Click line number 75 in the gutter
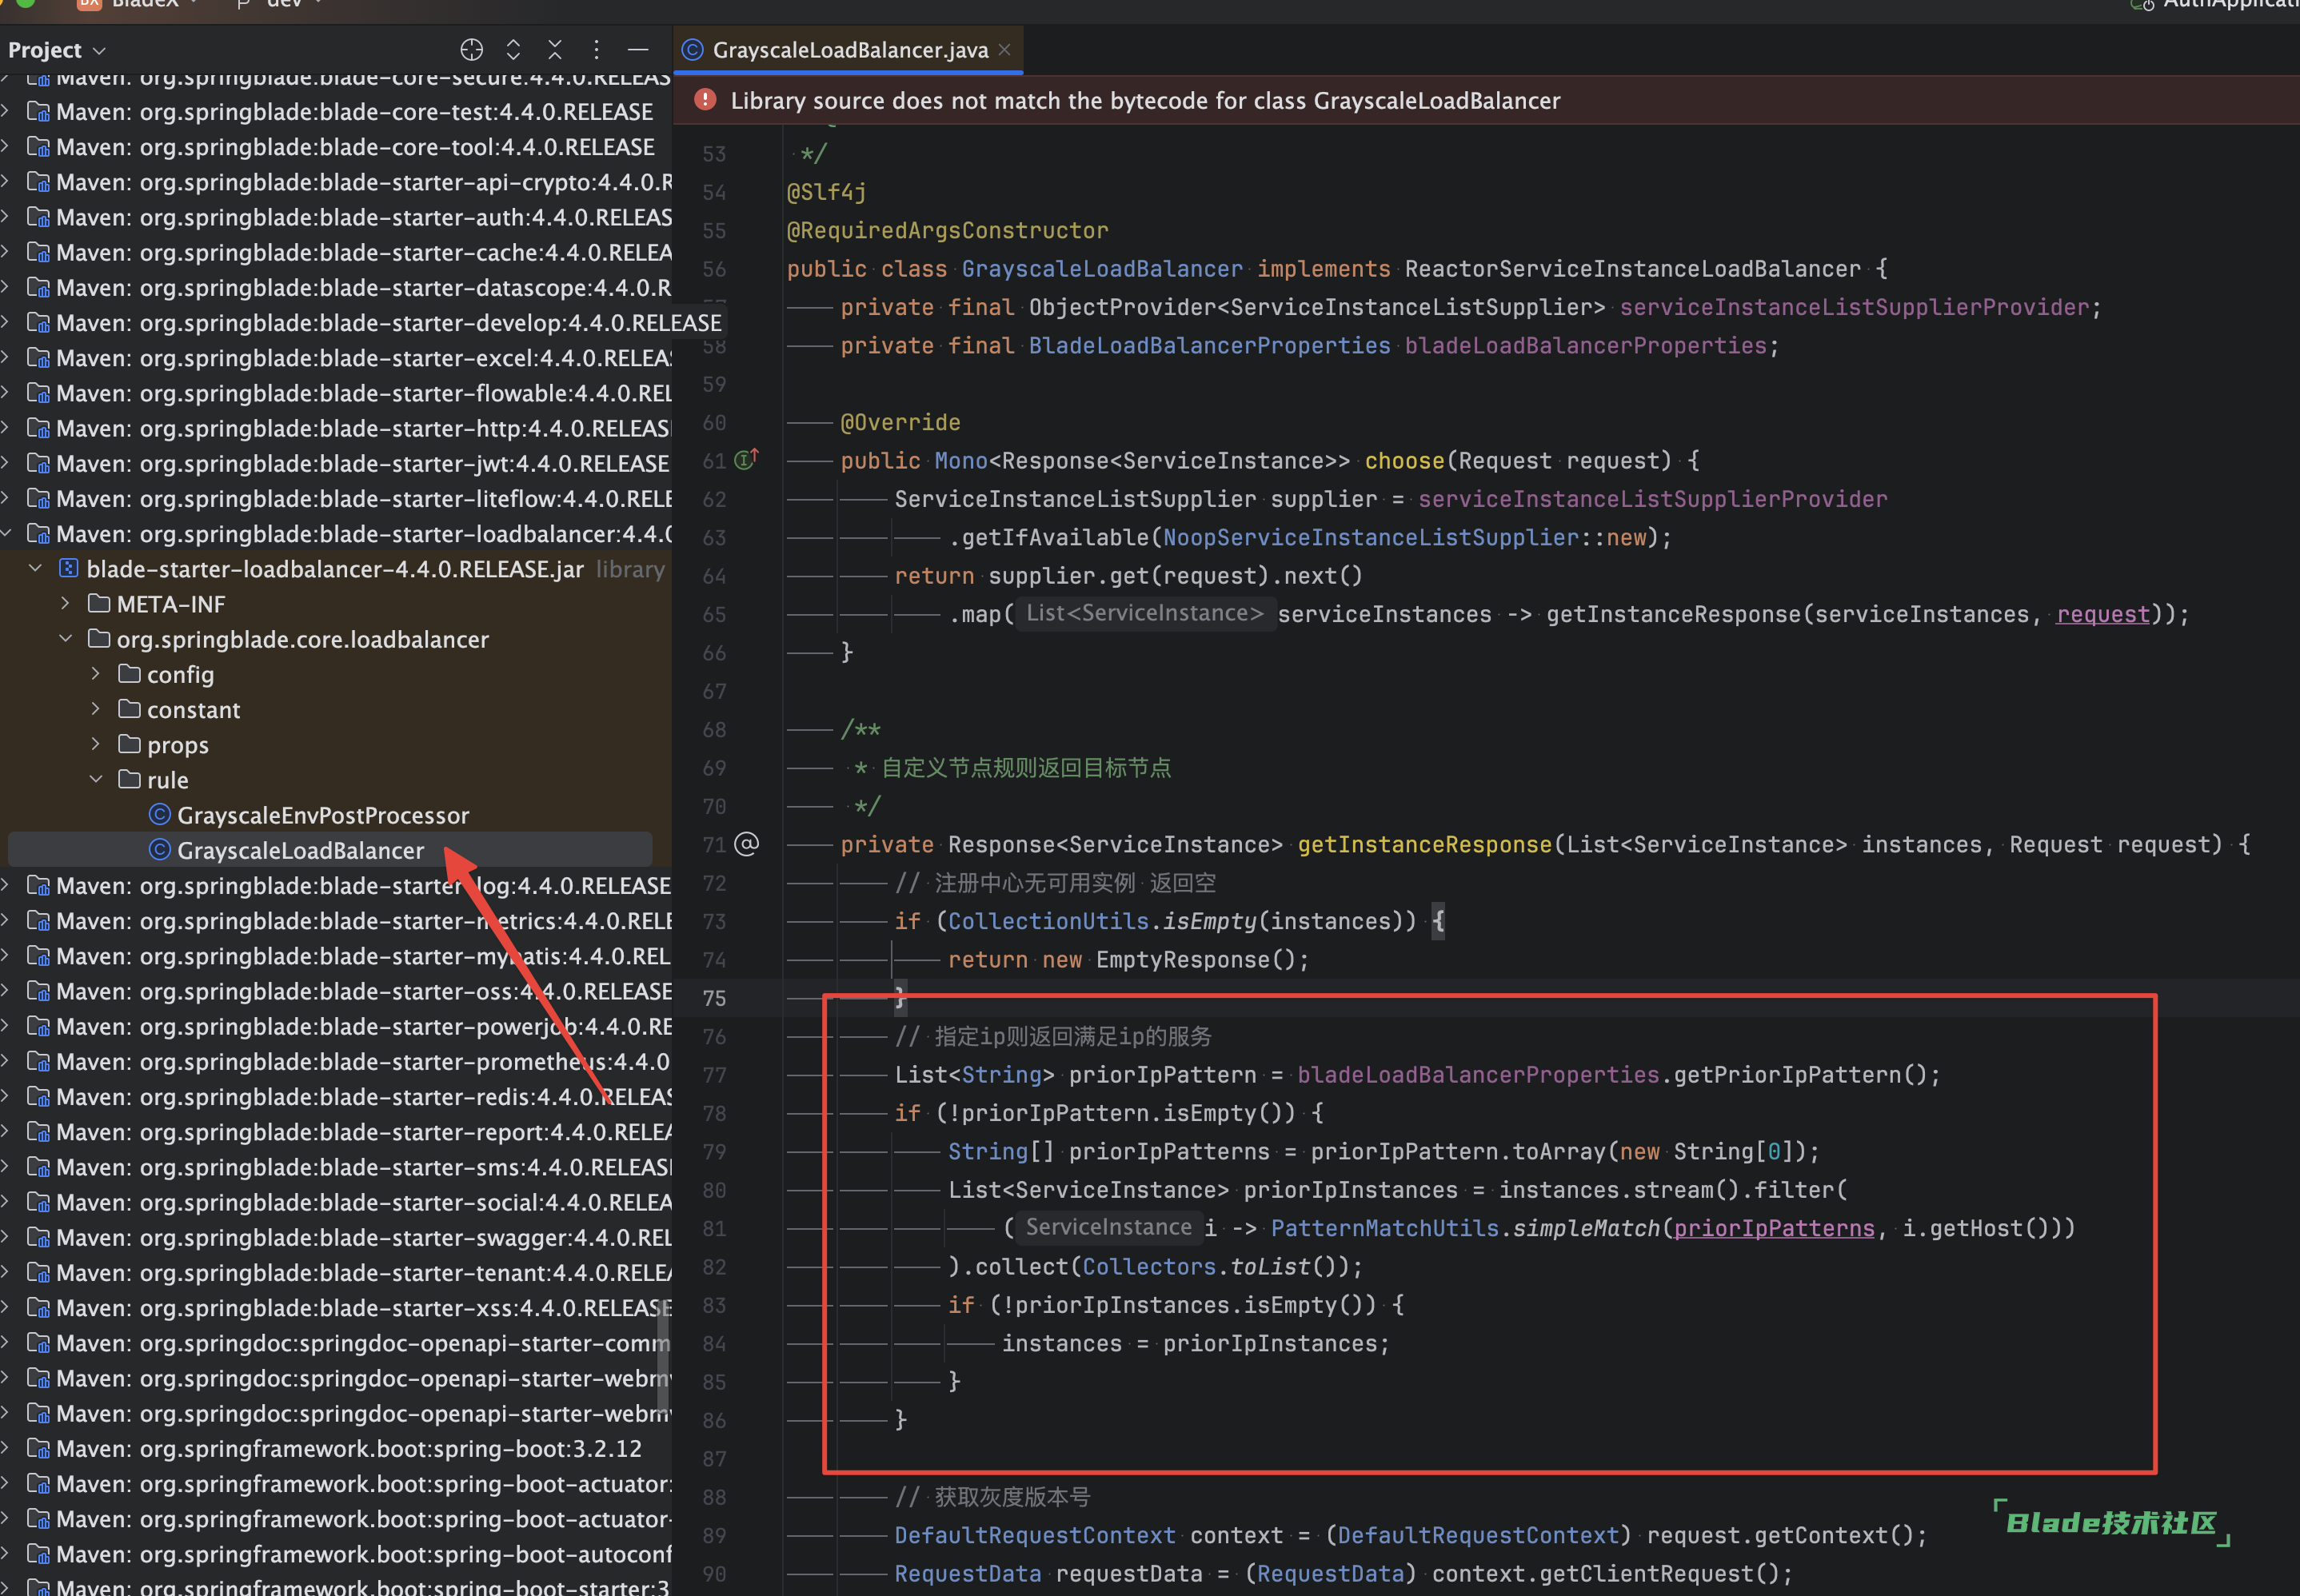 (714, 998)
